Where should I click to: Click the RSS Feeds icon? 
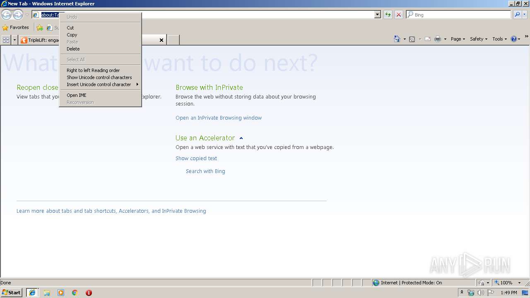click(x=412, y=39)
